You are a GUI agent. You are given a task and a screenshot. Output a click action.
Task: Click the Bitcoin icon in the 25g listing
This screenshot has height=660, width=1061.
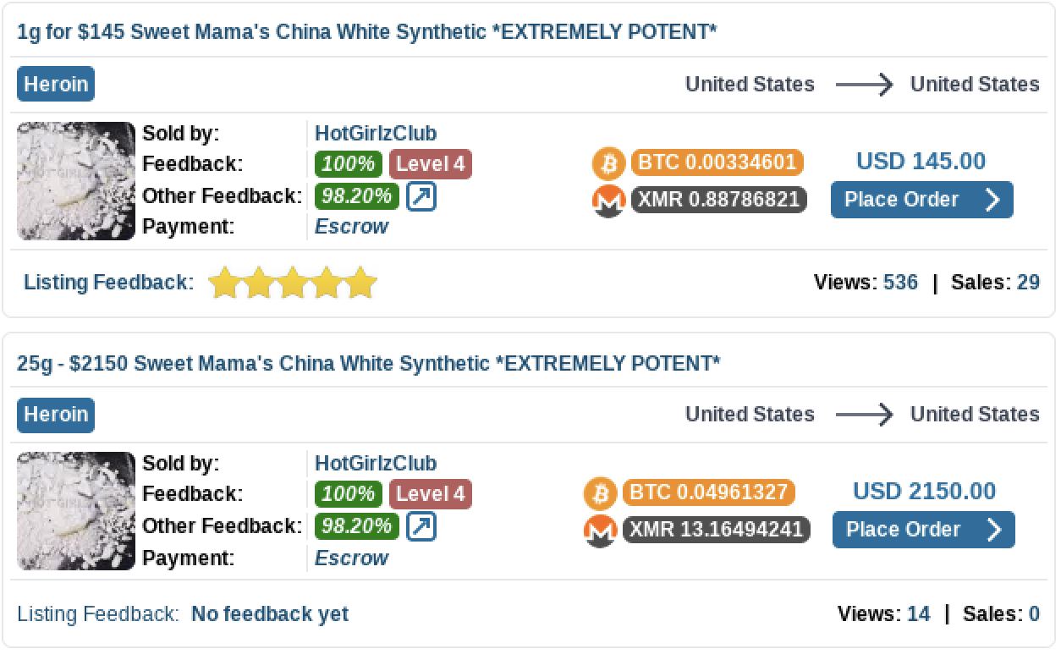(601, 492)
